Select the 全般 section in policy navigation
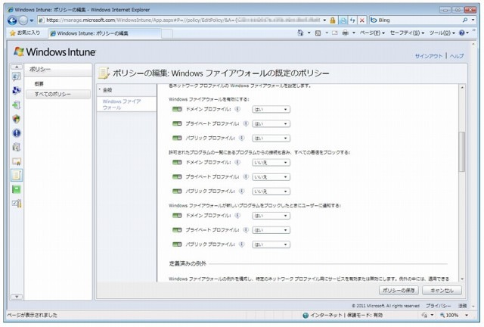This screenshot has width=484, height=327. point(126,90)
